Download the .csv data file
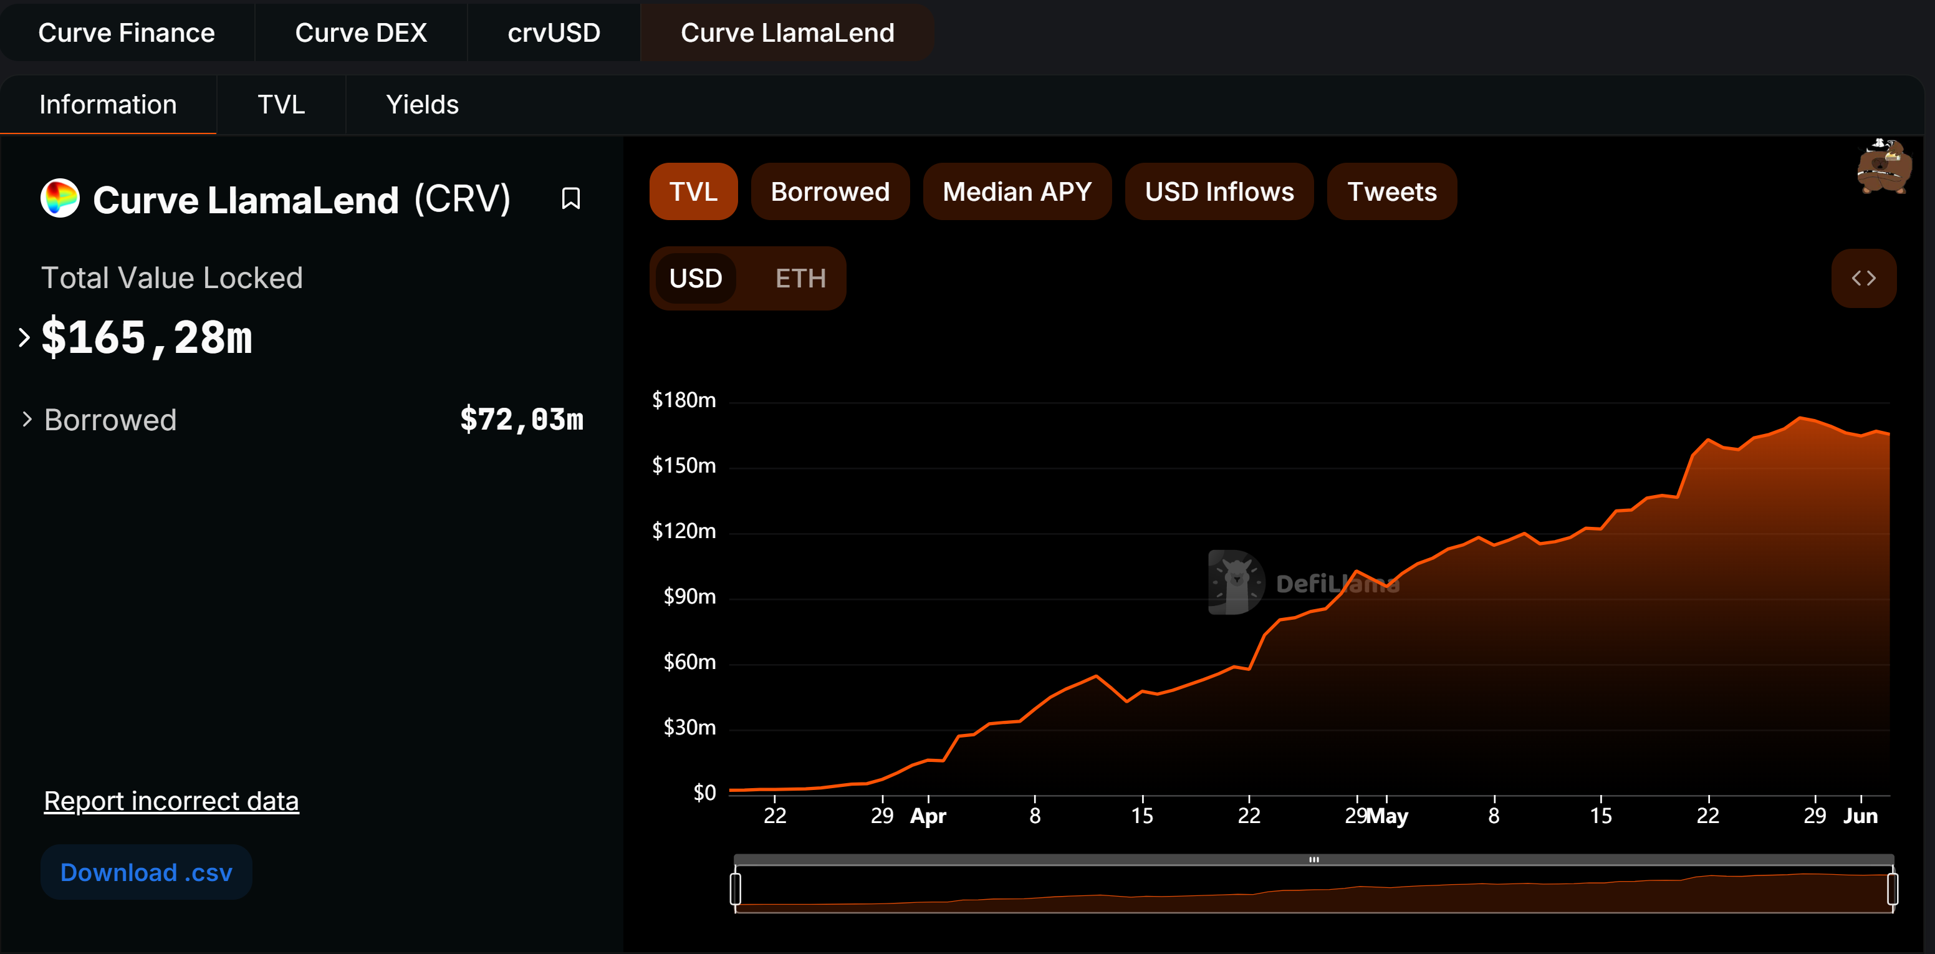 coord(146,872)
